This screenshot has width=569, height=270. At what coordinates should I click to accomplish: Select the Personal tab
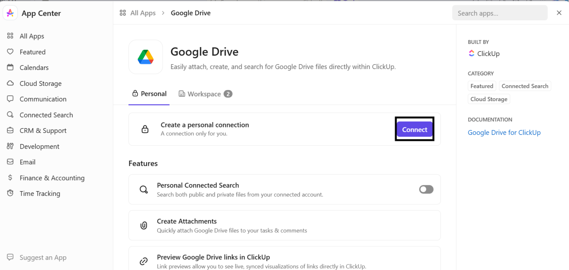point(149,94)
